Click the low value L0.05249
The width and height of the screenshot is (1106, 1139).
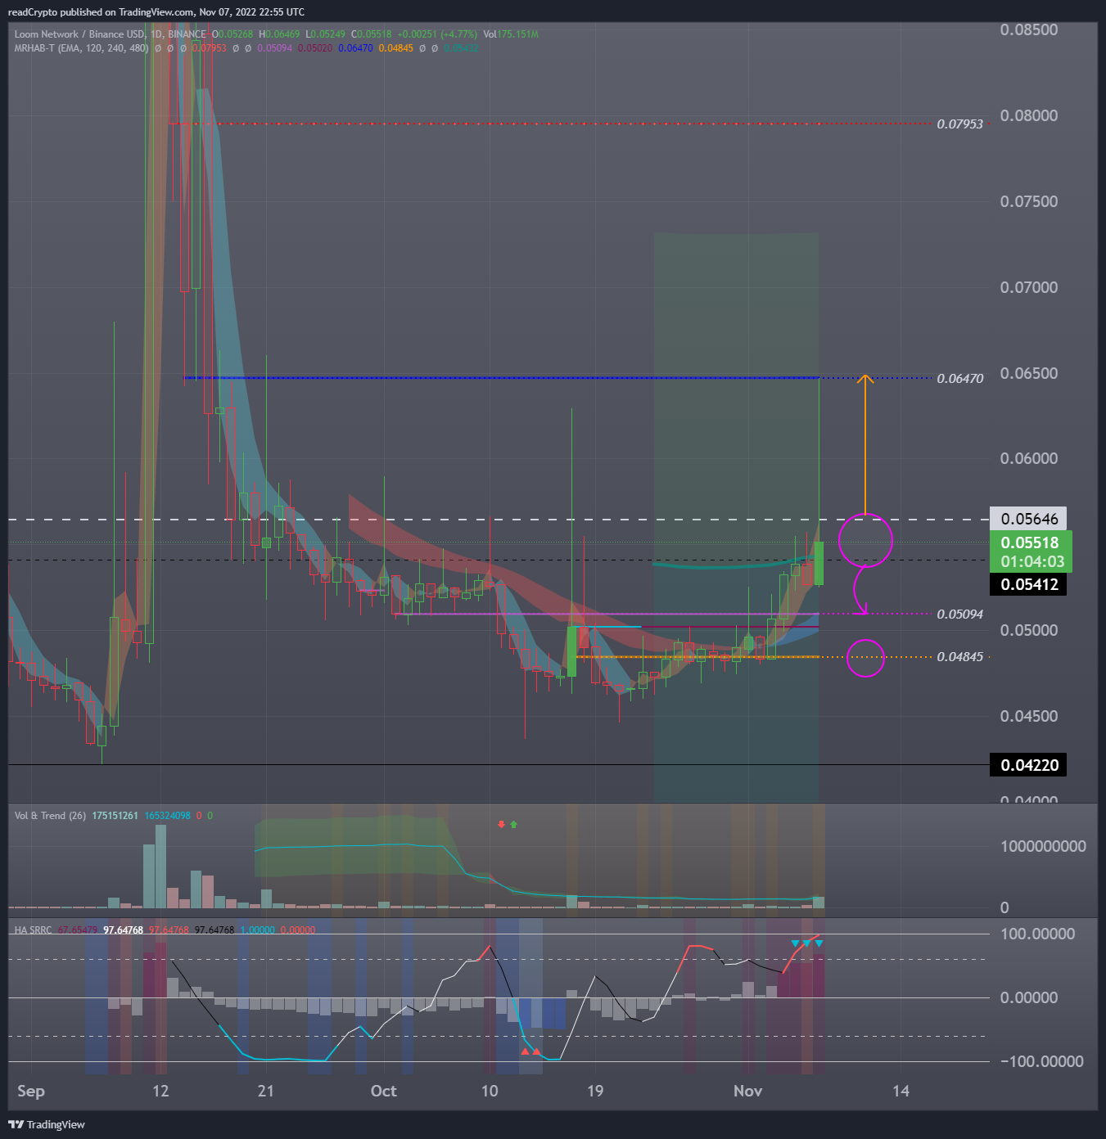pyautogui.click(x=325, y=34)
